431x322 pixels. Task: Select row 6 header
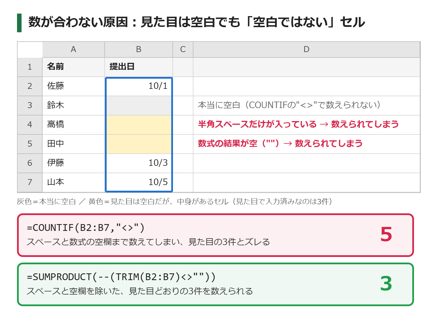coord(30,163)
